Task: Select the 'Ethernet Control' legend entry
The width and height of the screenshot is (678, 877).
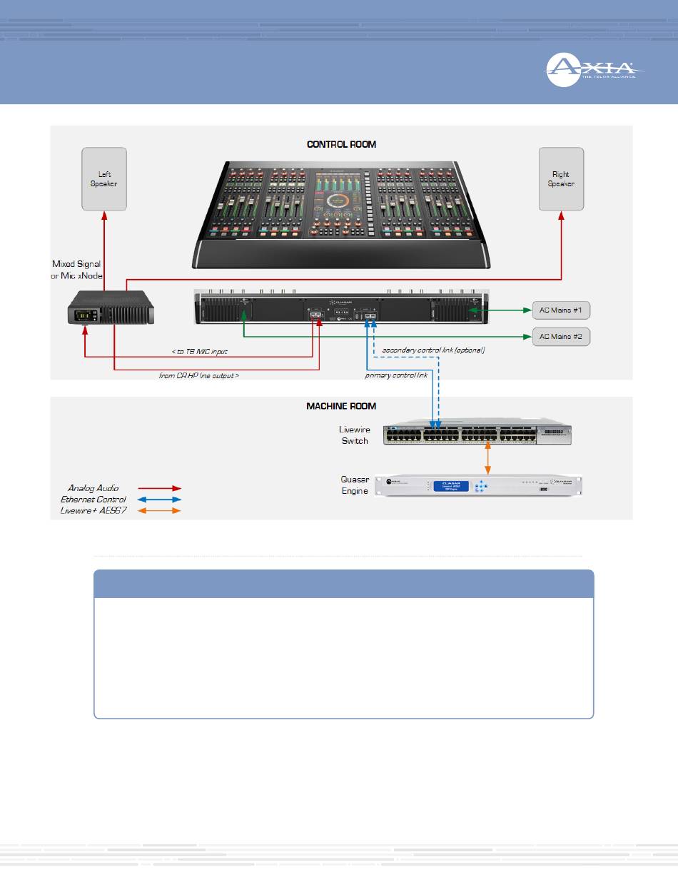Action: pyautogui.click(x=93, y=500)
